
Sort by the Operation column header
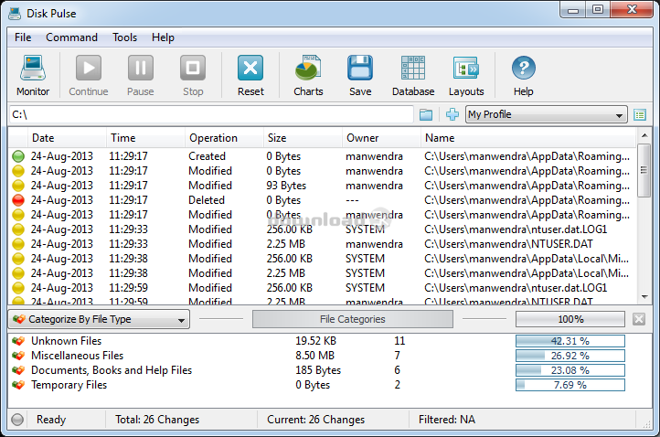(x=224, y=138)
